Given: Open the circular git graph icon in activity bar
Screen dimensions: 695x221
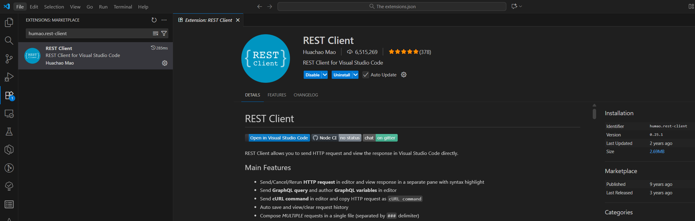Looking at the screenshot, I should pos(9,168).
